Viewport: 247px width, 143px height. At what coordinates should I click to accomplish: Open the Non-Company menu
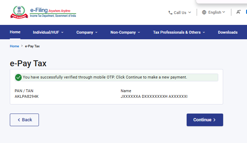coord(125,32)
